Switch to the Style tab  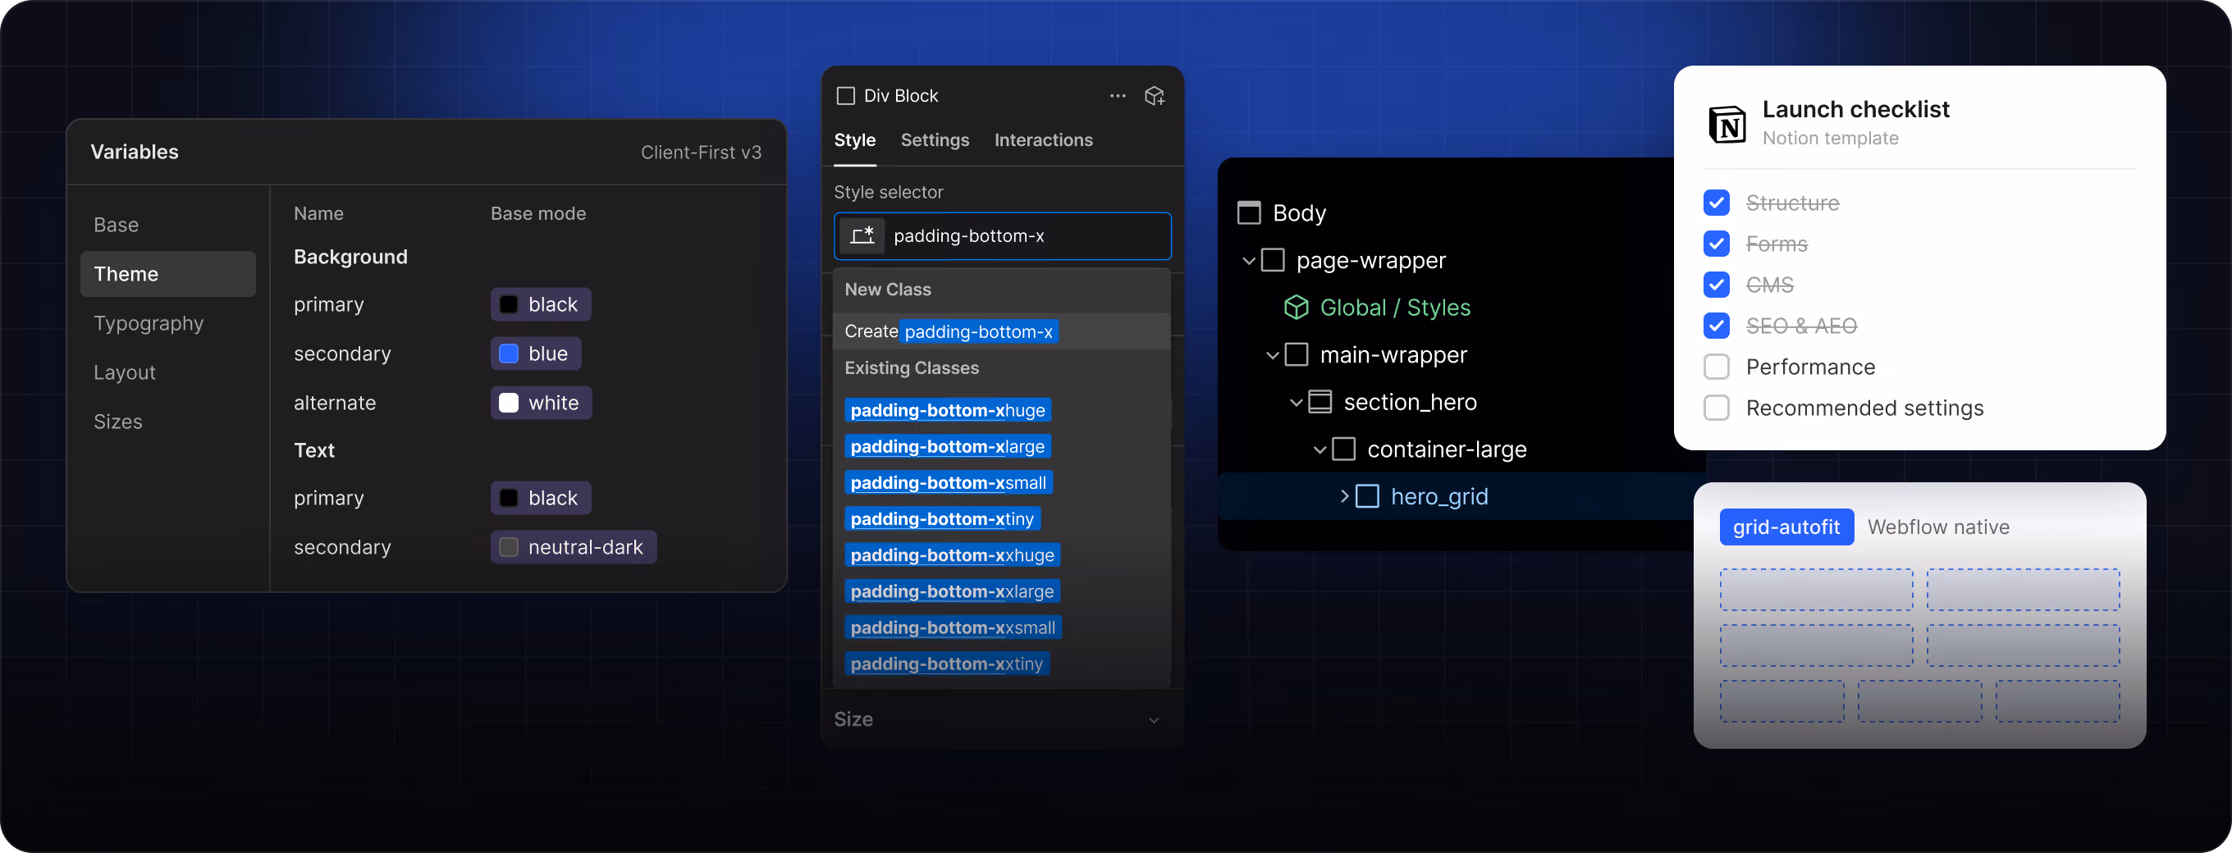click(x=854, y=140)
